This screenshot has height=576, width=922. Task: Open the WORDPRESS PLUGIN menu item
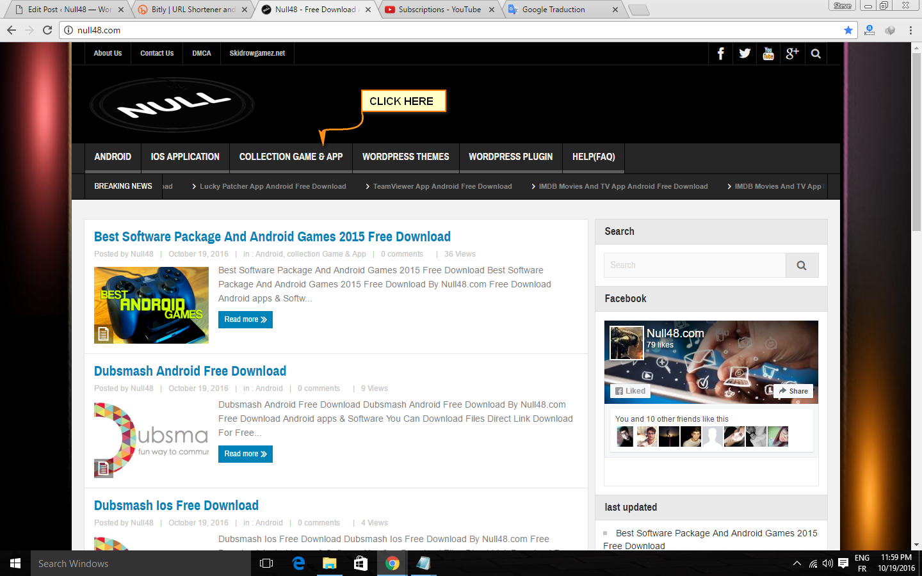511,157
